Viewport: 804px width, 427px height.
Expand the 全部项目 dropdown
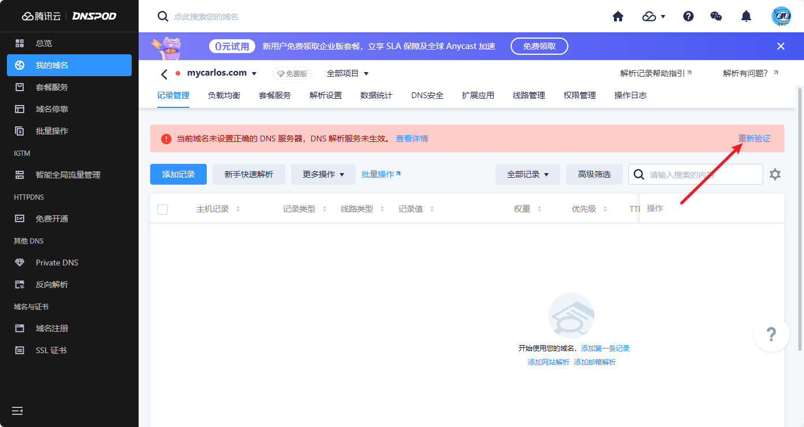(348, 73)
